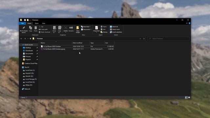This screenshot has height=118, width=210.
Task: Create a New folder
Action: (78, 29)
